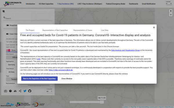
Task: Open the MapTiler attribution link
Action: click(x=133, y=107)
